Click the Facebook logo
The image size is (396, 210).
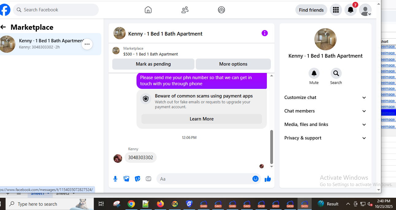pos(5,10)
